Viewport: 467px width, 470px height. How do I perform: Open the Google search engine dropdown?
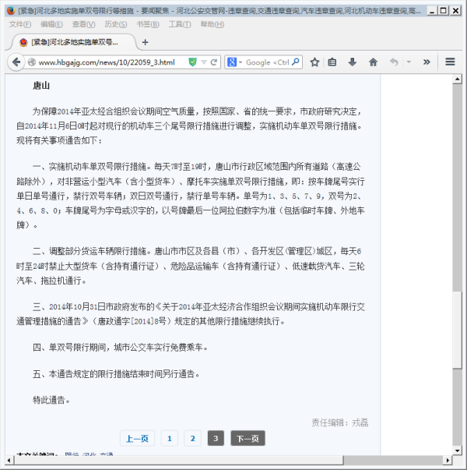(234, 62)
